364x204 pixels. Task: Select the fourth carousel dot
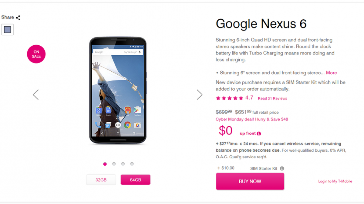point(132,164)
